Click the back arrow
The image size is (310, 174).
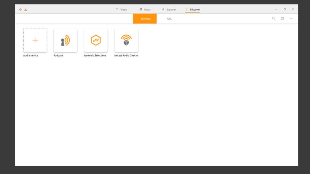pos(20,9)
